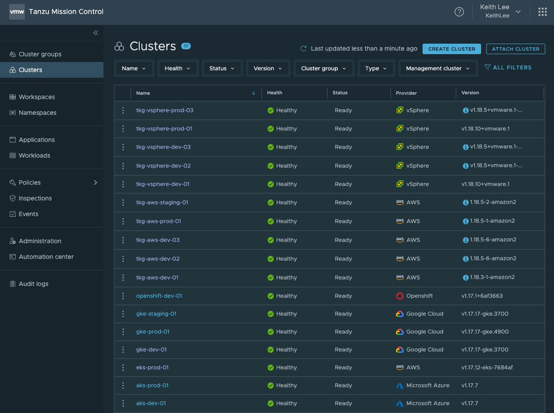Click the filter funnel icon
This screenshot has width=554, height=413.
(488, 67)
